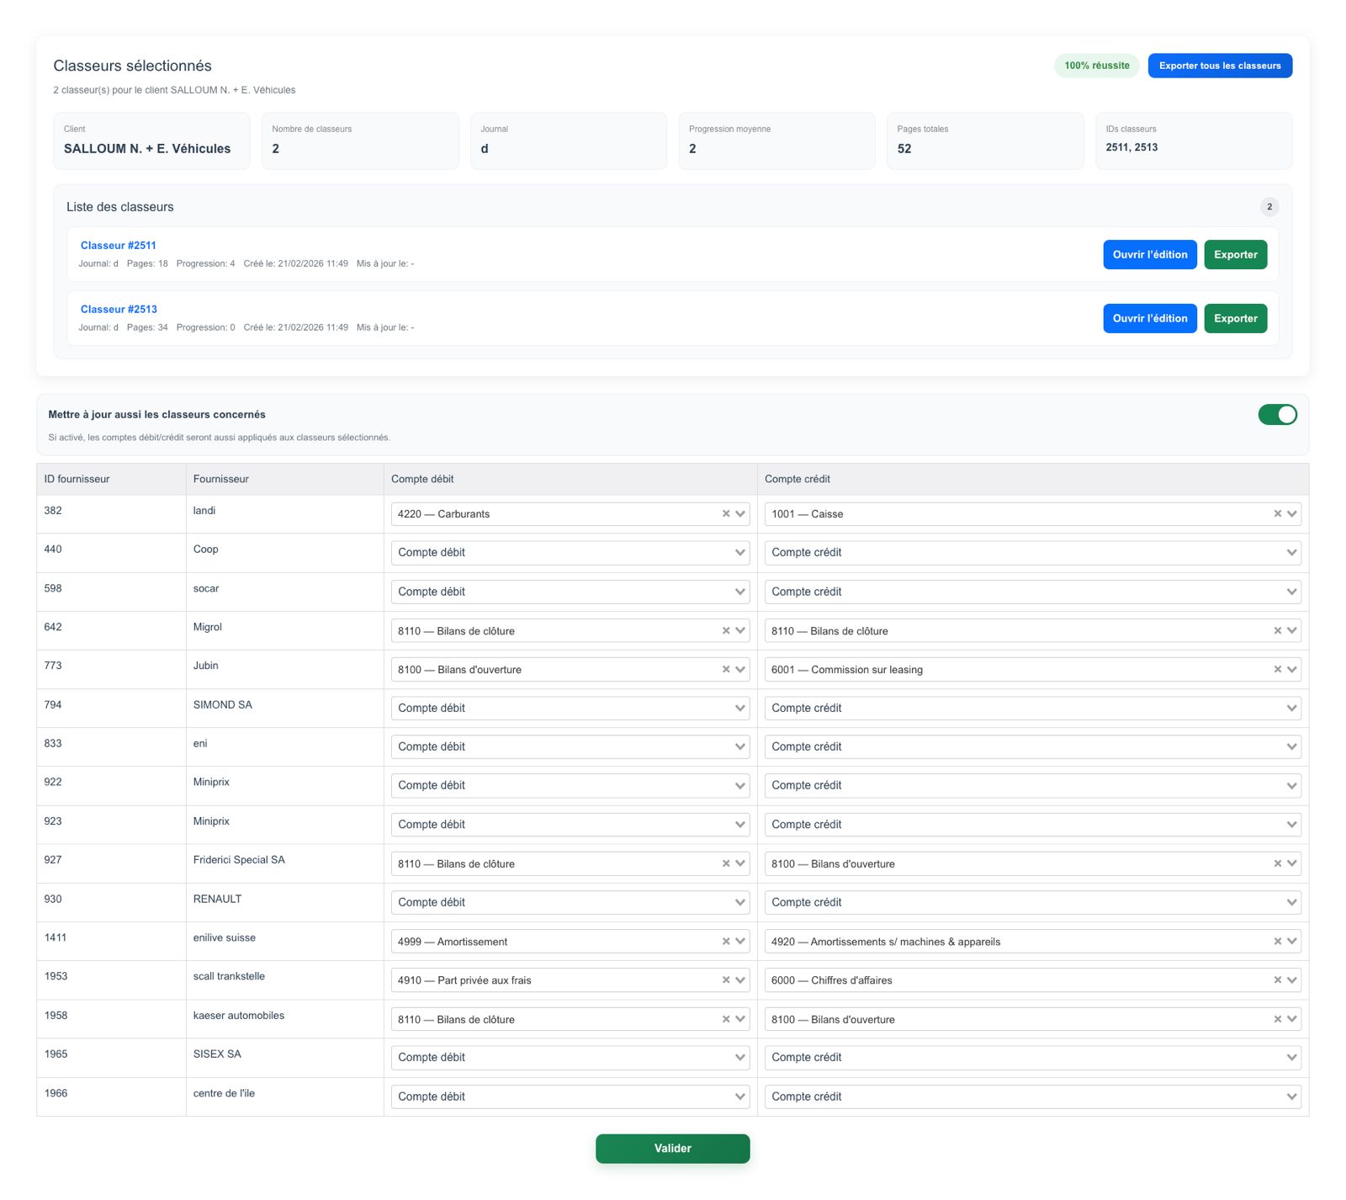Open the Classeur #2511 link

(119, 246)
